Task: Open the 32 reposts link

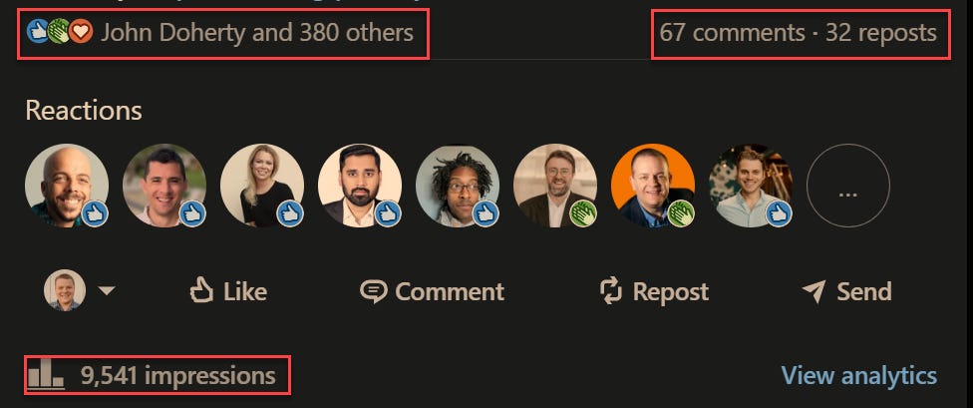Action: pos(881,32)
